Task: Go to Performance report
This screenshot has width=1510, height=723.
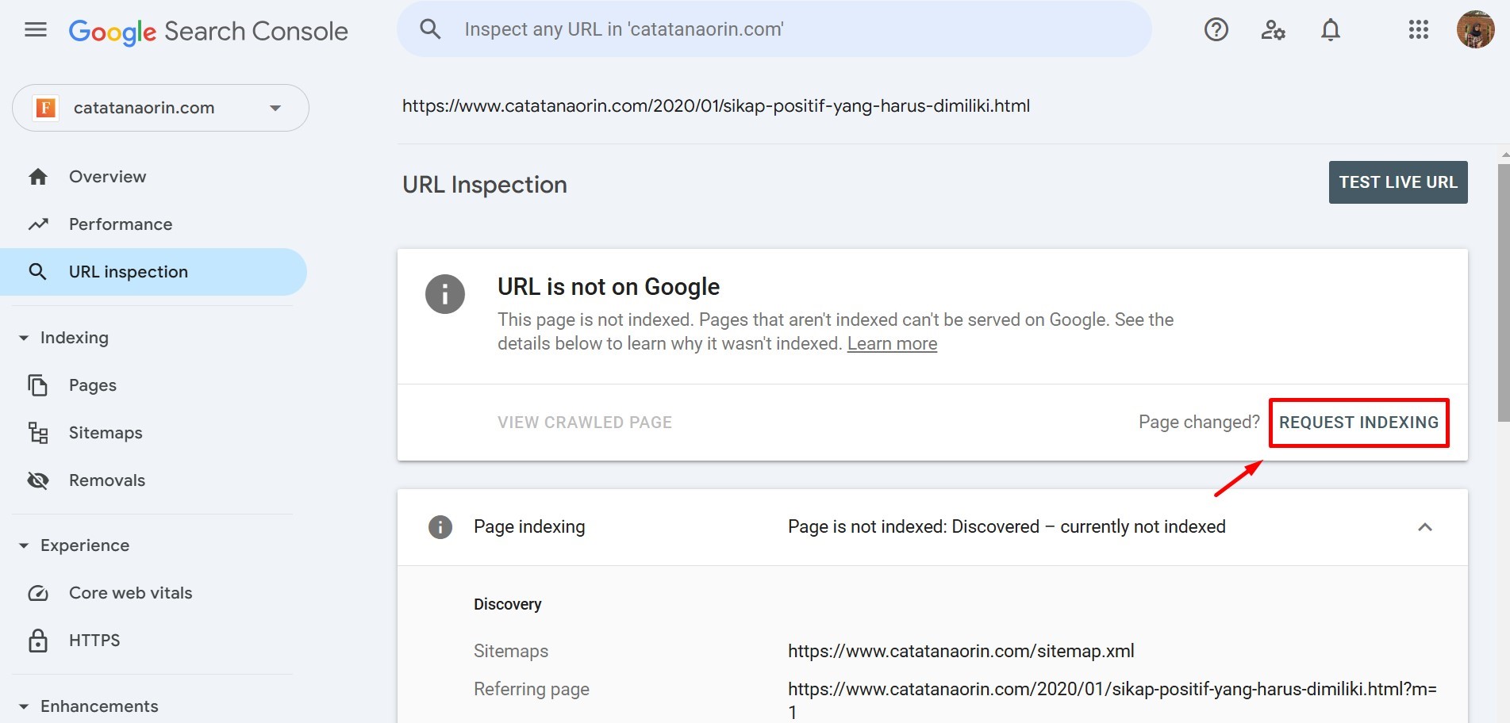Action: 121,224
